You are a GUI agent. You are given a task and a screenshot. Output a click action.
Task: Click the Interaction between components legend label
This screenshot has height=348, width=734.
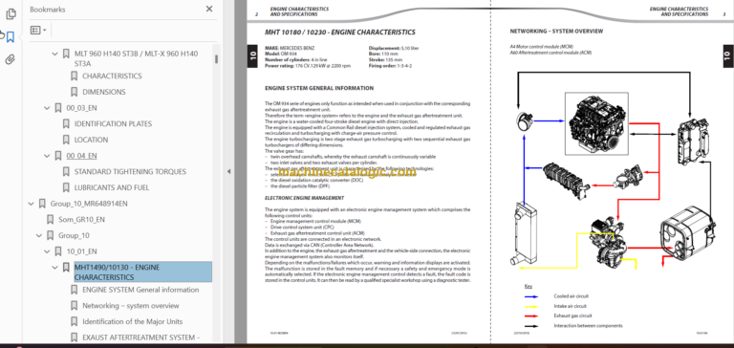click(x=588, y=325)
